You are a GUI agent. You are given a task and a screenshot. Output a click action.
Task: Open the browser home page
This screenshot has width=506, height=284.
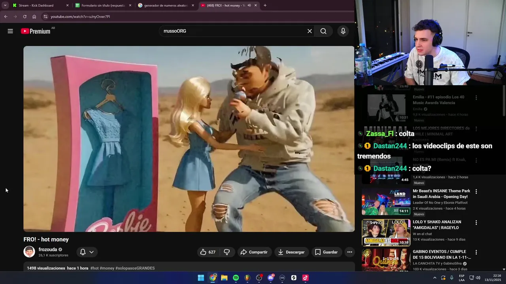coord(34,17)
